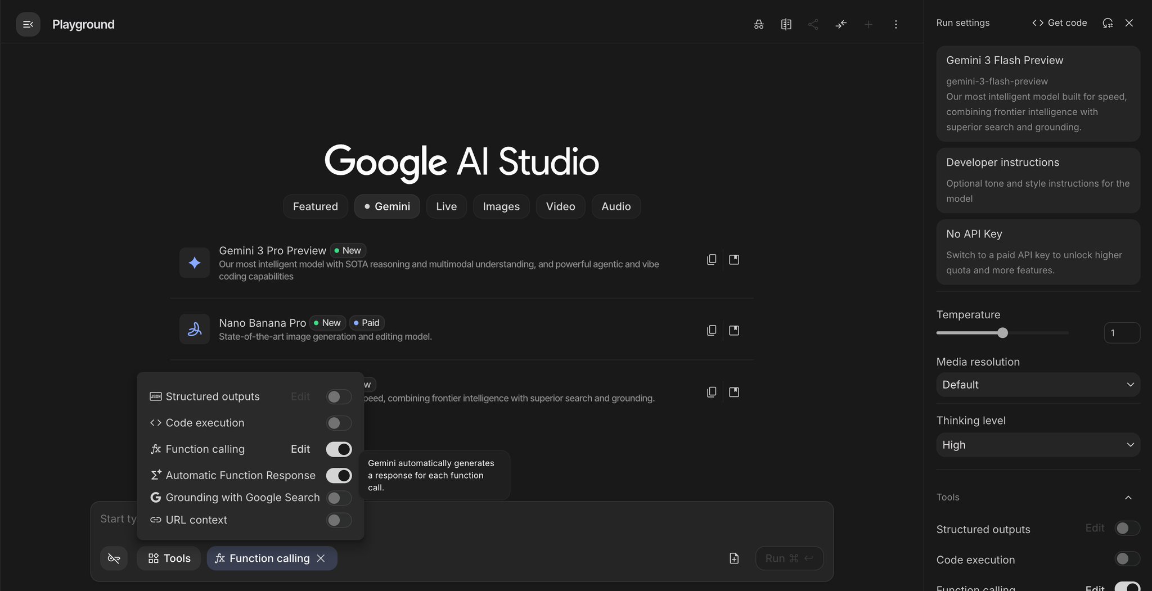Enable the URL context toggle
The height and width of the screenshot is (591, 1152).
click(339, 520)
